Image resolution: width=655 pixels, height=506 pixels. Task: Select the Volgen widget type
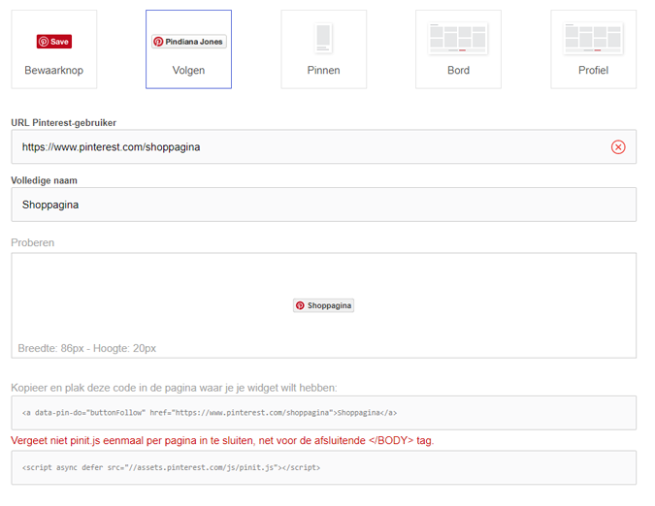pyautogui.click(x=188, y=49)
